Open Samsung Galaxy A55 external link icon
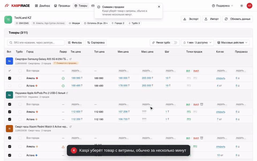 tap(70, 59)
